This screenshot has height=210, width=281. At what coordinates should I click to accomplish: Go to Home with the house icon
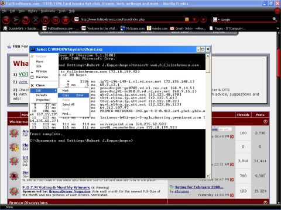(46, 19)
